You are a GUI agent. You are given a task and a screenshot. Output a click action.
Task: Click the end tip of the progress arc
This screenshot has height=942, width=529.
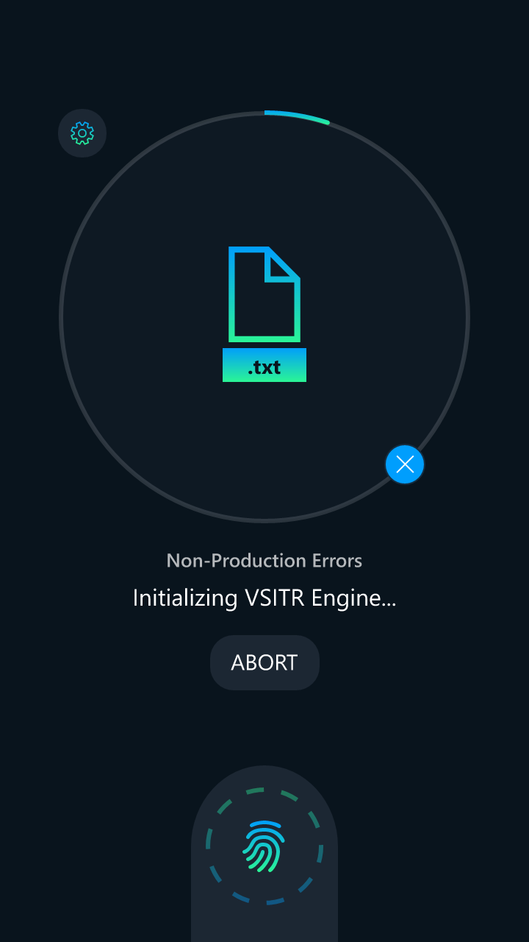tap(328, 122)
